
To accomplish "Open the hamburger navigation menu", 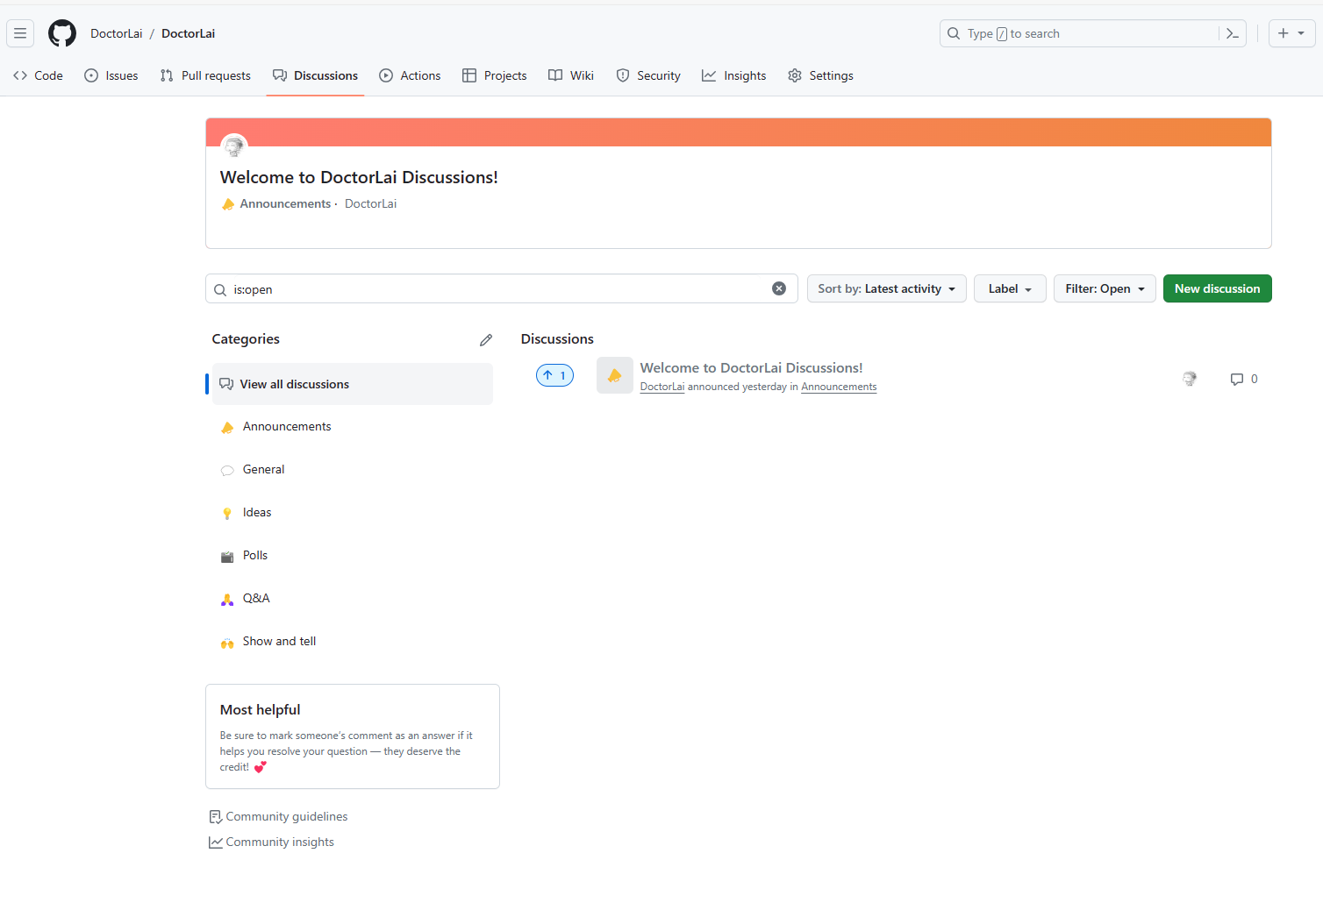I will (20, 33).
